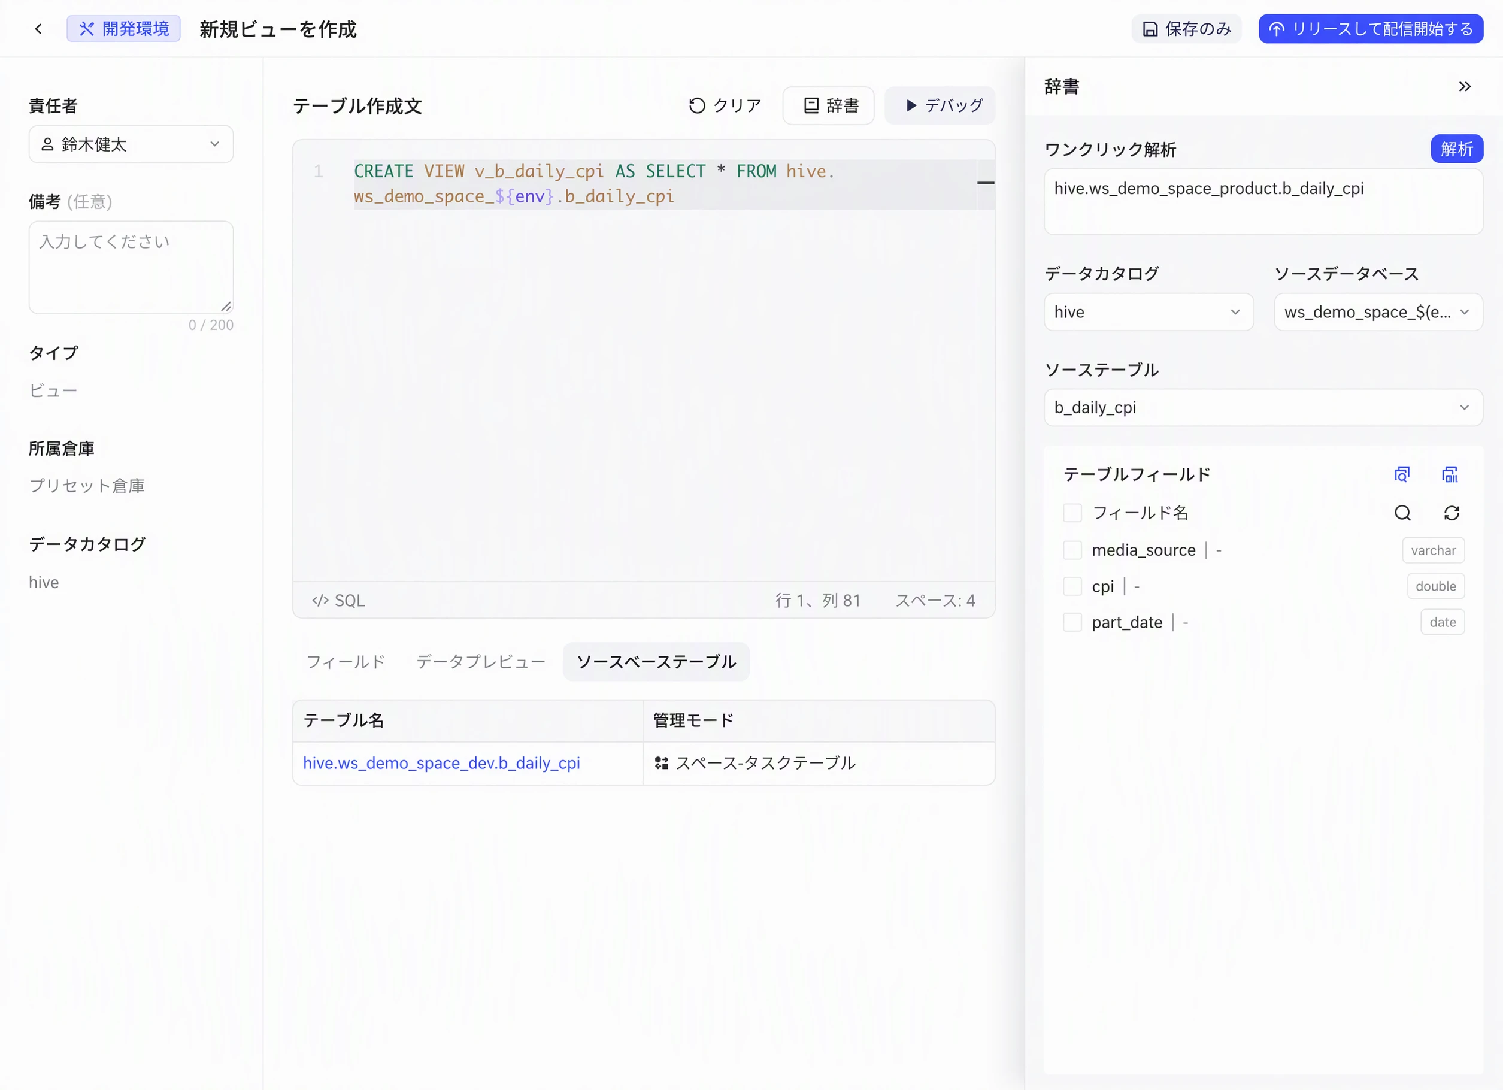Refresh the table fields list

[1452, 513]
